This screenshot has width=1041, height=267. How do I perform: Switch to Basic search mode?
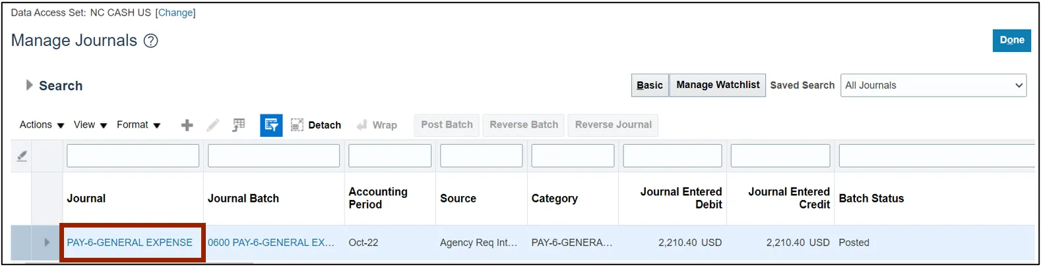pos(650,85)
